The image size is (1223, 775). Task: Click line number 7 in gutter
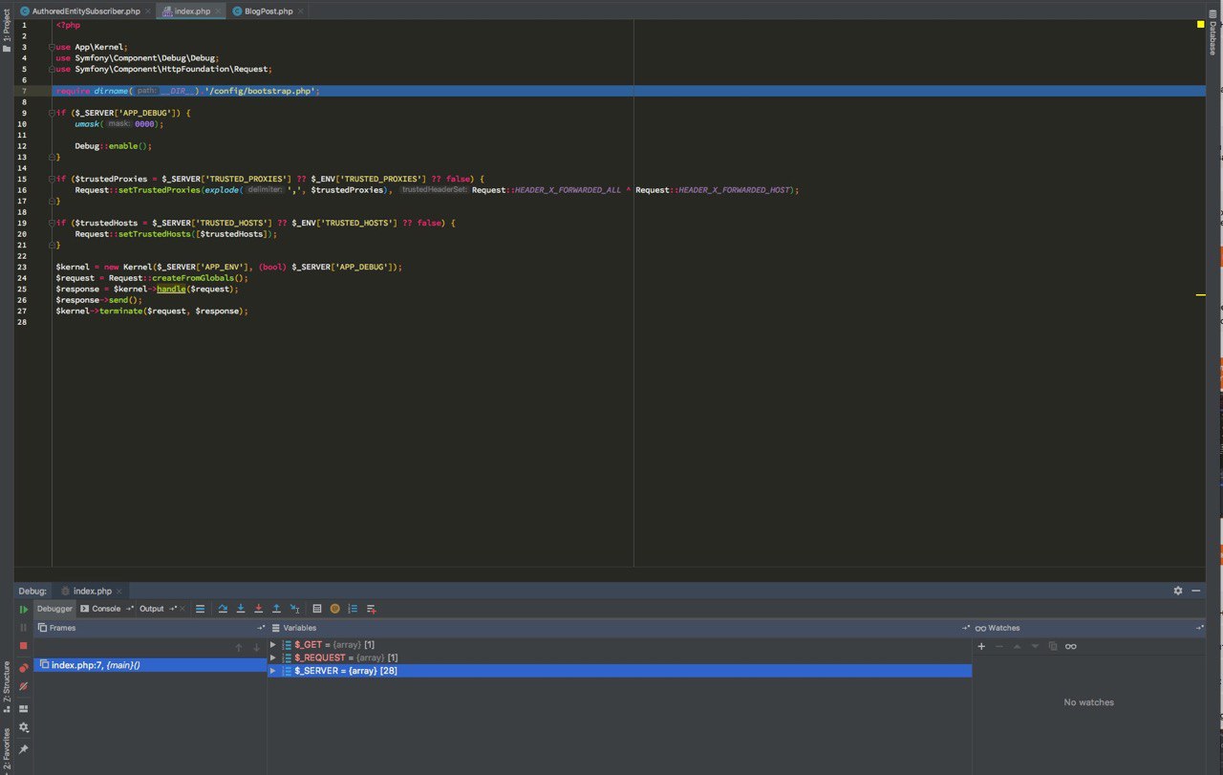[x=24, y=91]
